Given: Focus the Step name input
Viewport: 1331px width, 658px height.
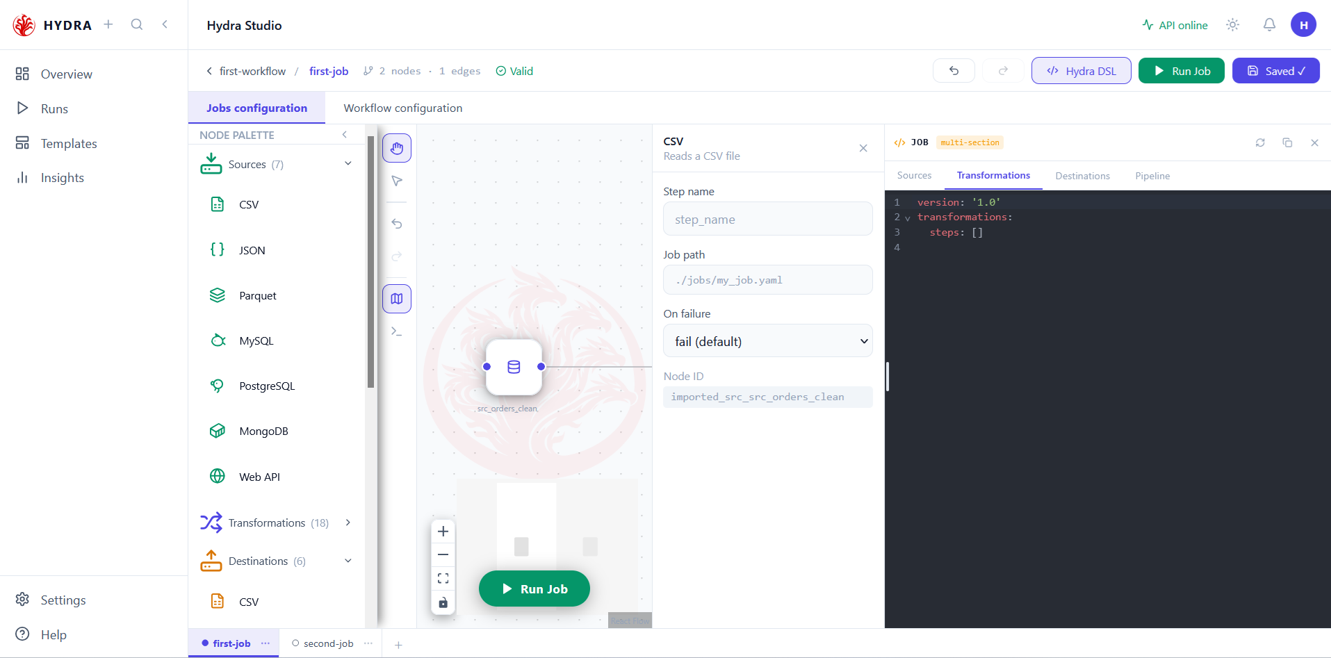Looking at the screenshot, I should tap(768, 219).
